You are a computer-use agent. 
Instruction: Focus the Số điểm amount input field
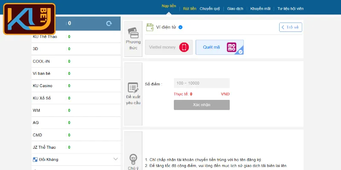pyautogui.click(x=202, y=83)
